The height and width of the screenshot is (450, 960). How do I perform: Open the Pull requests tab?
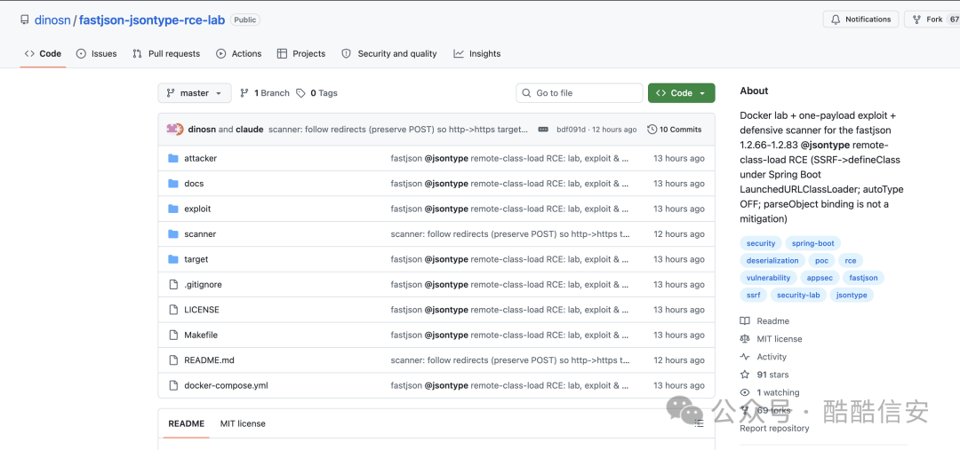pos(166,54)
